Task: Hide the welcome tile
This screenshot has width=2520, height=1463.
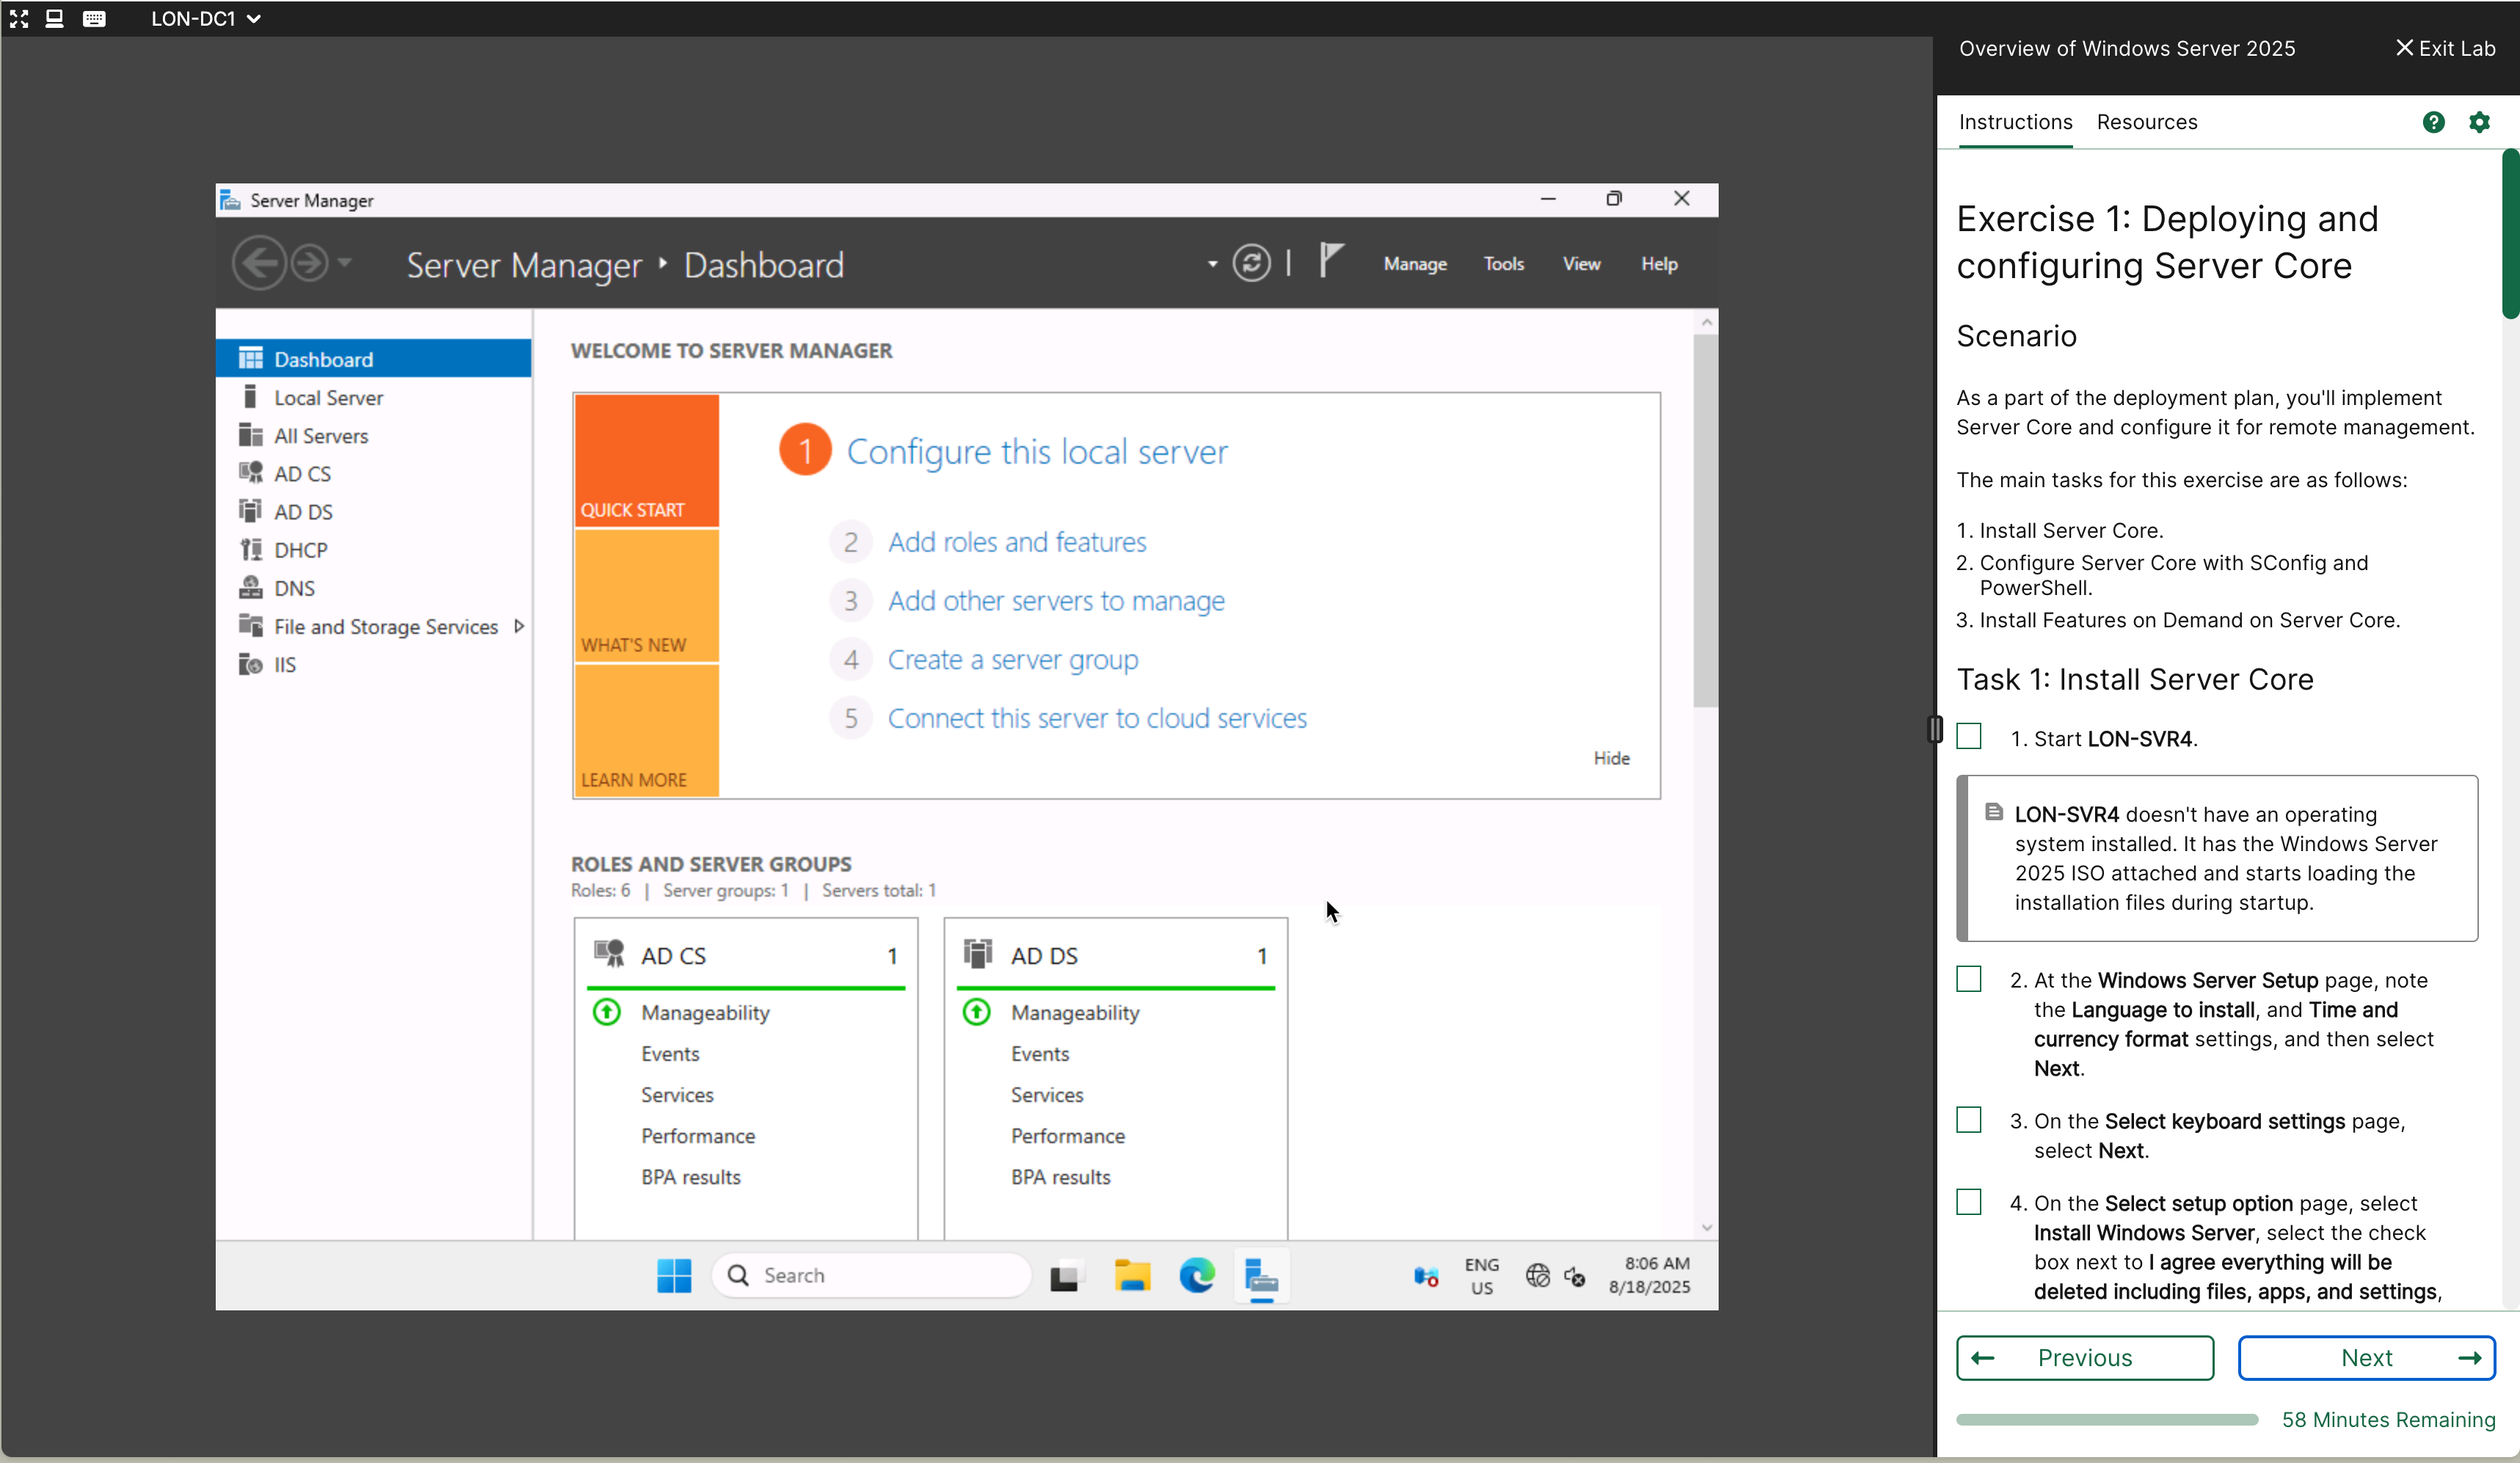Action: coord(1611,758)
